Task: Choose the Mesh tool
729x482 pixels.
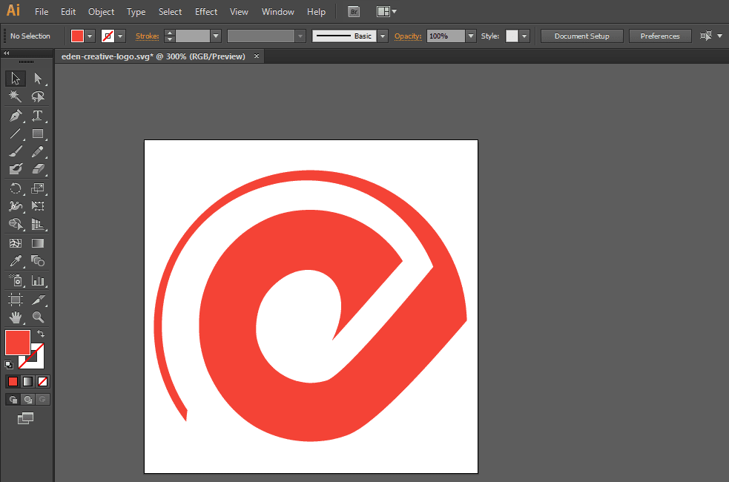Action: coord(16,243)
